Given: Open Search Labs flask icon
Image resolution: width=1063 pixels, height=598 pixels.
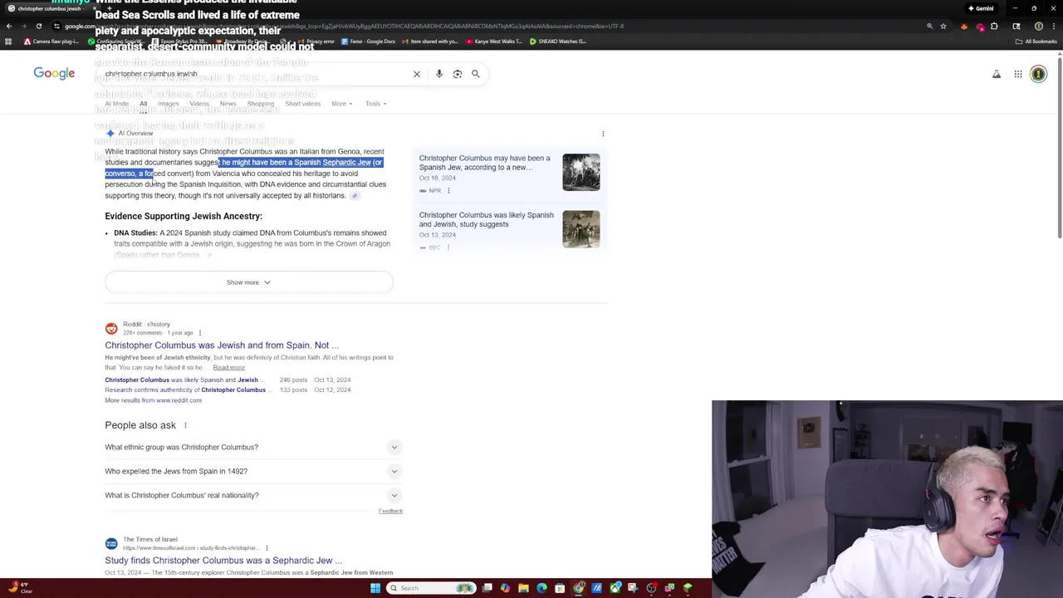Looking at the screenshot, I should click(997, 74).
